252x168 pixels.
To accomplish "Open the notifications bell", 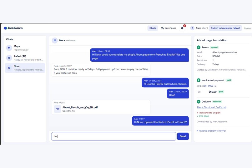I will pos(182,28).
